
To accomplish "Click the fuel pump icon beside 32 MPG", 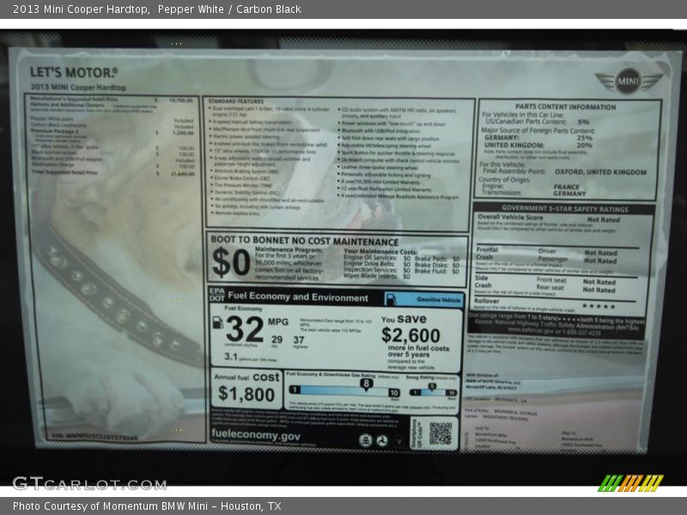I will click(218, 323).
